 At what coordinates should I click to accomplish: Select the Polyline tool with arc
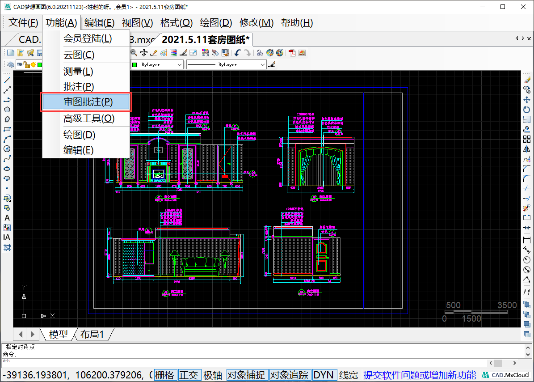pyautogui.click(x=7, y=100)
